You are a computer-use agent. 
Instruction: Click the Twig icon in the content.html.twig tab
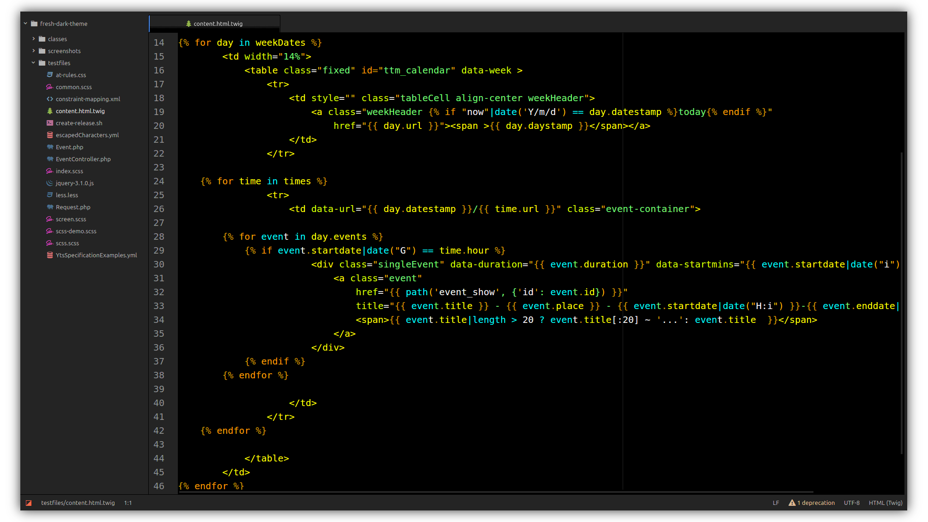point(188,24)
